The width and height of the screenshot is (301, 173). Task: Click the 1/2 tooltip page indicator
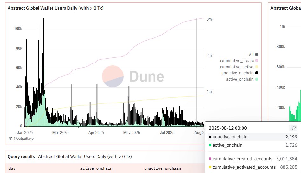click(x=293, y=128)
